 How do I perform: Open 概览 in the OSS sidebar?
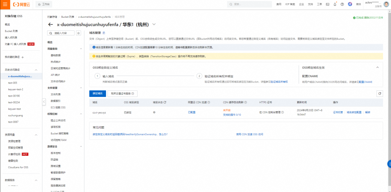coord(7,24)
